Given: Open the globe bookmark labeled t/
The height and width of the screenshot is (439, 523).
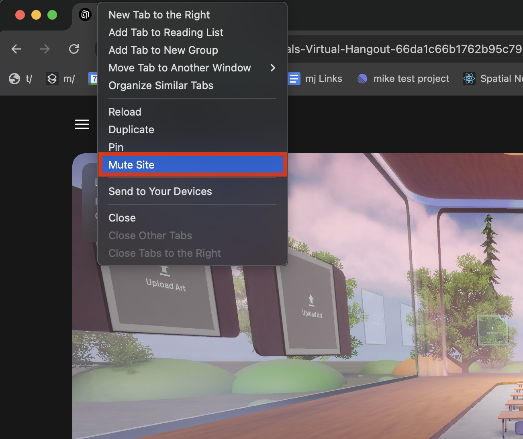Looking at the screenshot, I should coord(20,79).
